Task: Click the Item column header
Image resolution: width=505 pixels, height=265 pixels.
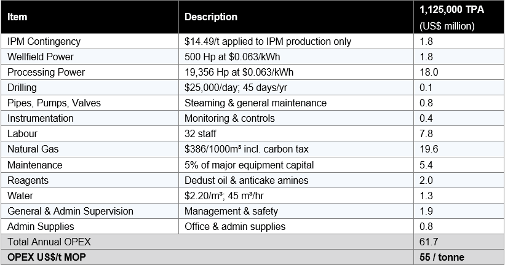Action: (x=18, y=17)
